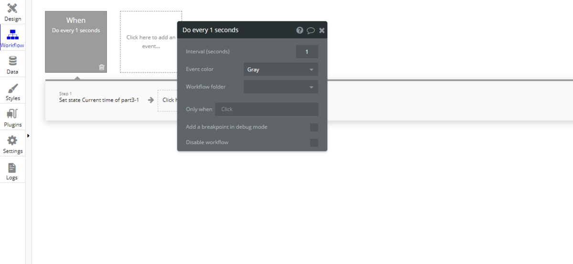Click the arrow between Step 1 and next action

151,100
